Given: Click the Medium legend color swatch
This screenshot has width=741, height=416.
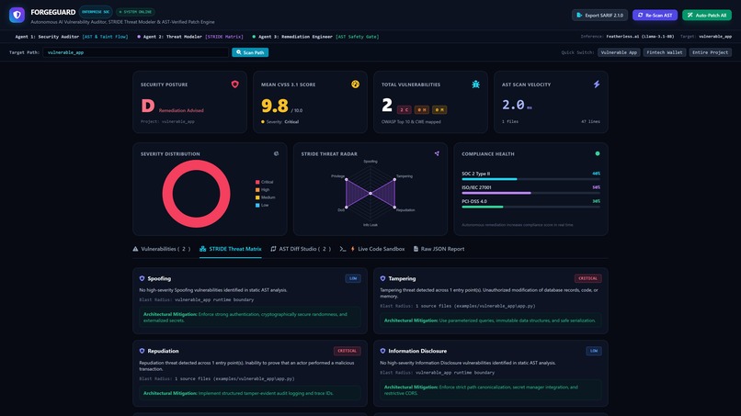Looking at the screenshot, I should [257, 197].
